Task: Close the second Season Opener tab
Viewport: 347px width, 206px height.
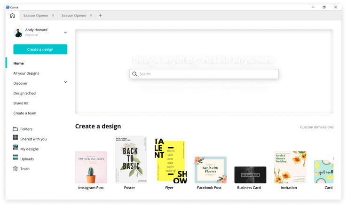Action: pyautogui.click(x=91, y=16)
